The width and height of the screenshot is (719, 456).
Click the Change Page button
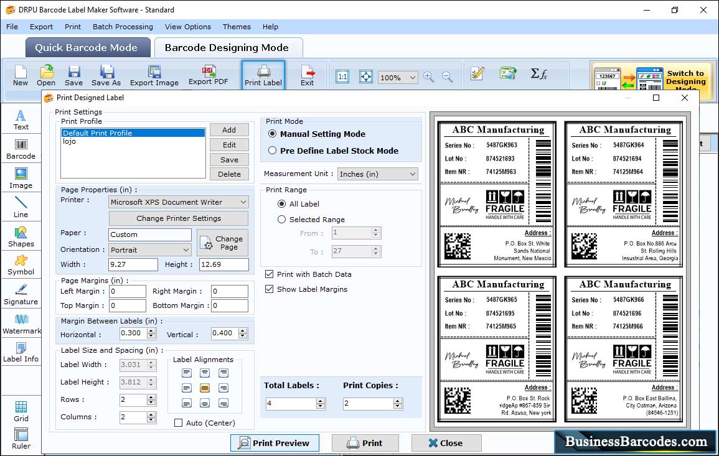click(222, 243)
